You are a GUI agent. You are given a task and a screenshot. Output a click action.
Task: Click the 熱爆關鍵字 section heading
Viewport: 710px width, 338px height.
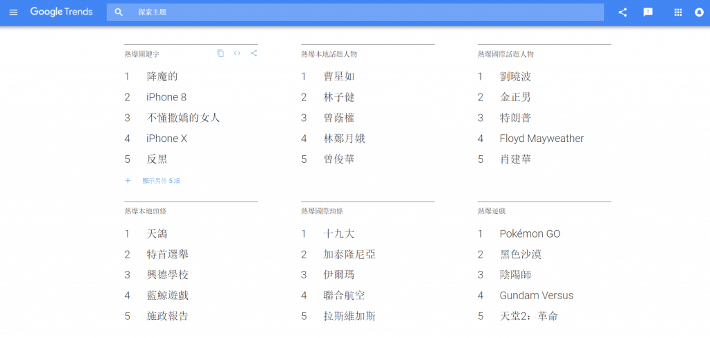click(141, 54)
